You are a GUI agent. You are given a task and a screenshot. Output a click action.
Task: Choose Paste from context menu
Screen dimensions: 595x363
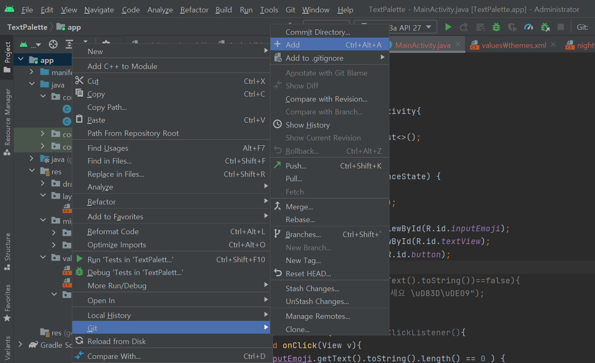[x=171, y=120]
